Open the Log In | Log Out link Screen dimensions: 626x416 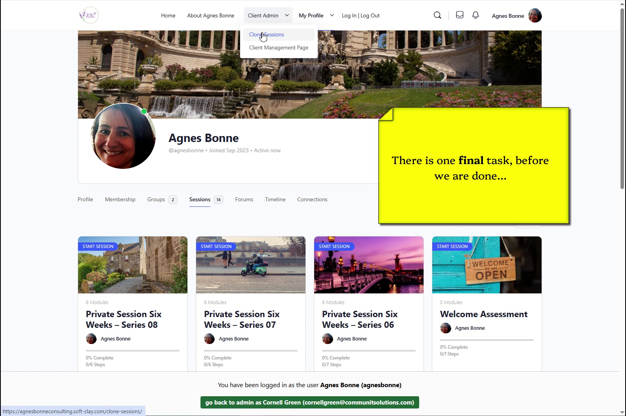point(361,16)
